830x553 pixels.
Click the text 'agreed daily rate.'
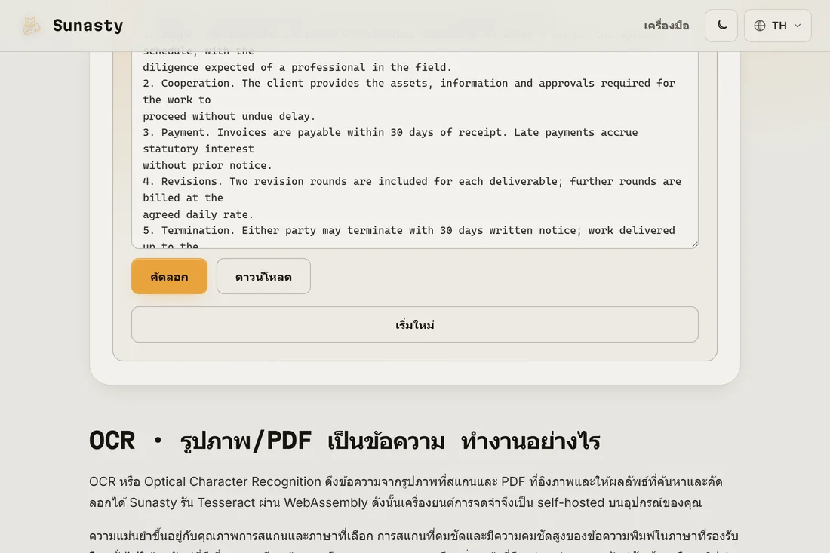198,214
